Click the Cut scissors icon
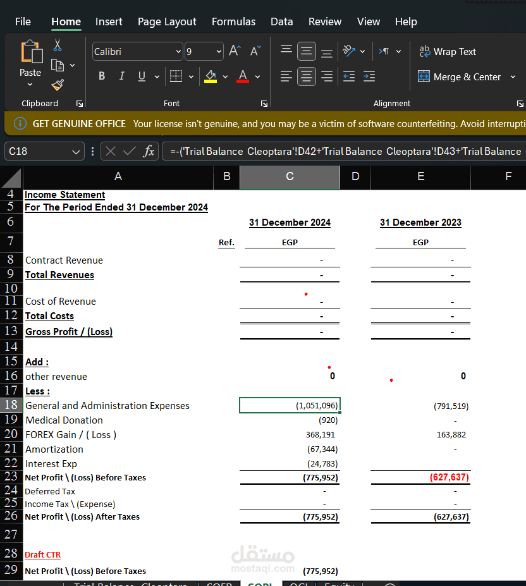The image size is (526, 586). click(57, 46)
